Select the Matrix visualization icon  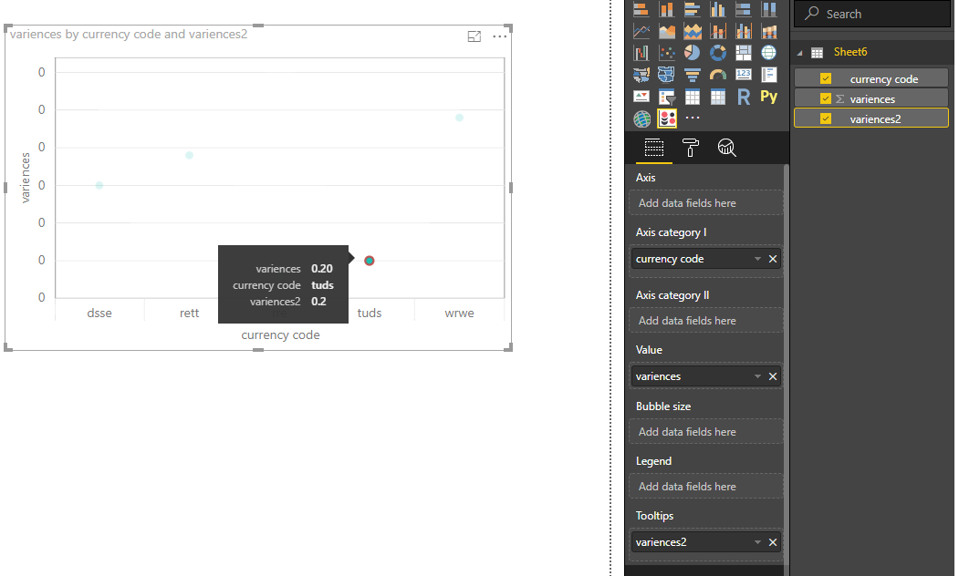(718, 97)
